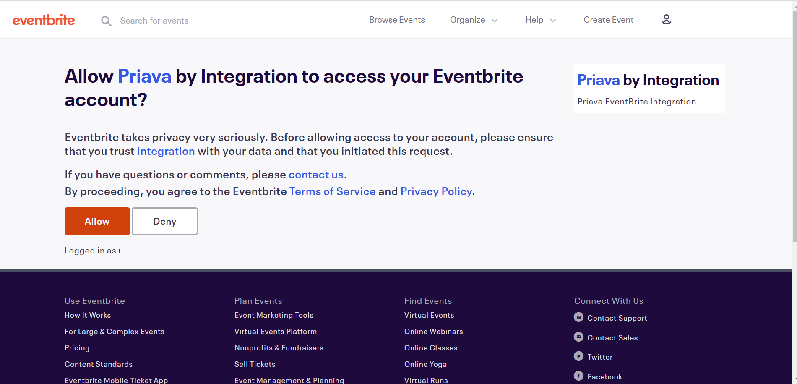Screen dimensions: 797x384
Task: Click the Facebook icon in footer
Action: coord(578,376)
